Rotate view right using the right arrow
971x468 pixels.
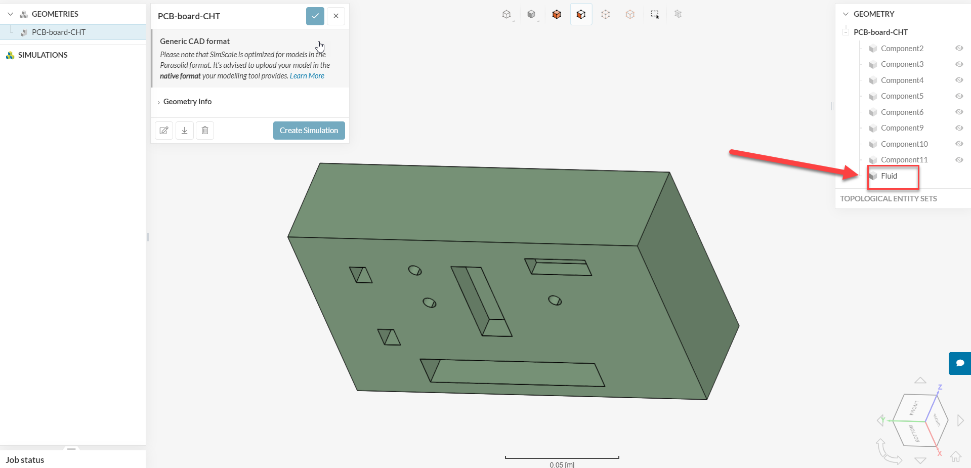click(x=960, y=420)
